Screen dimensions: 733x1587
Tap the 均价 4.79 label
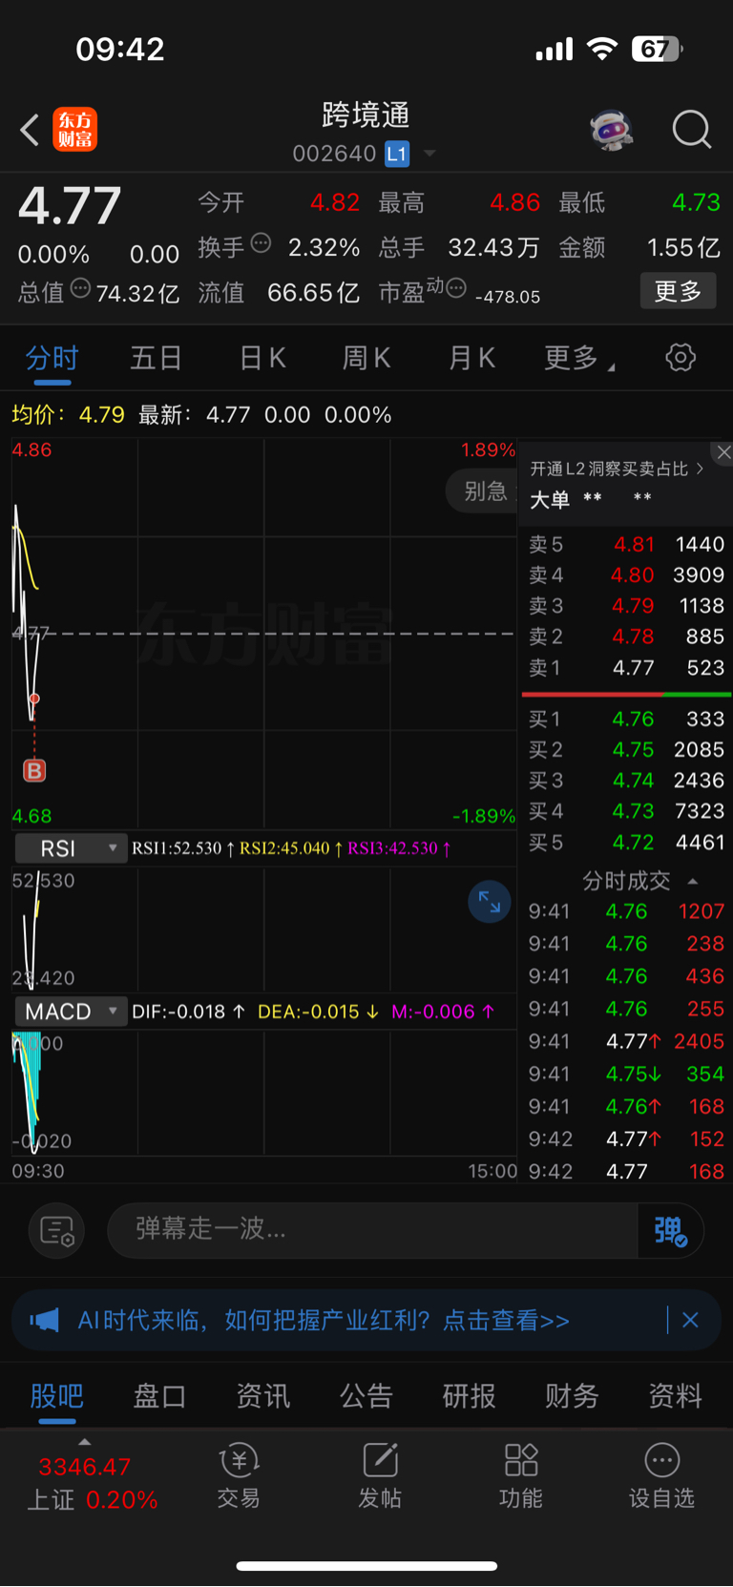[x=68, y=415]
